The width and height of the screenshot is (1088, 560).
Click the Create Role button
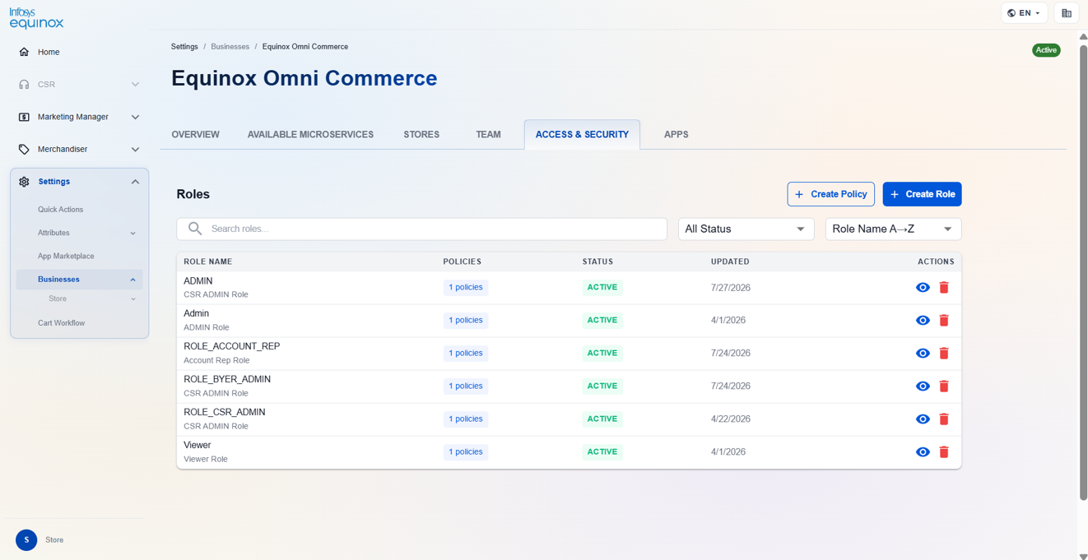(922, 194)
